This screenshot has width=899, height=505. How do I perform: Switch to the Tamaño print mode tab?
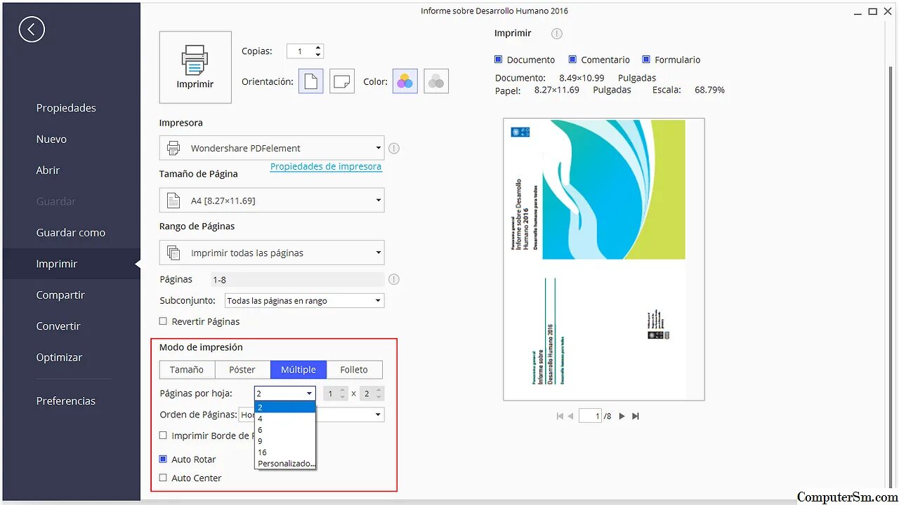[x=187, y=370]
